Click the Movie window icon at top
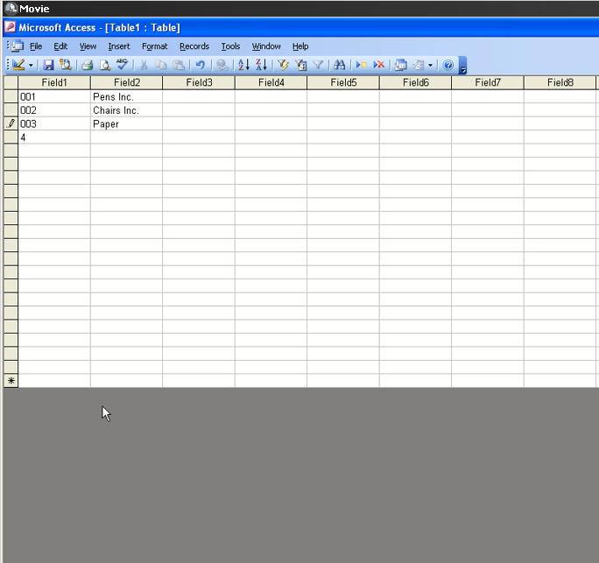This screenshot has height=563, width=599. coord(11,8)
